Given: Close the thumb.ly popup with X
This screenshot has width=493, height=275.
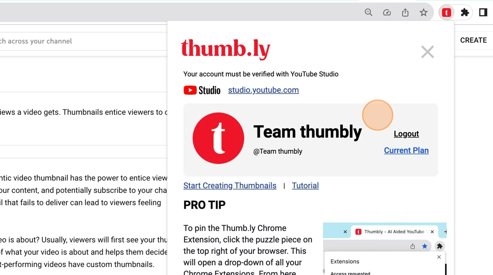Looking at the screenshot, I should pyautogui.click(x=427, y=52).
